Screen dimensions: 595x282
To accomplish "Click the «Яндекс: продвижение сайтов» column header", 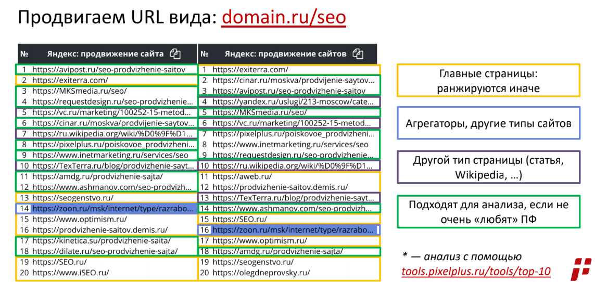I will pos(285,54).
